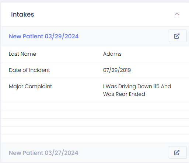The height and width of the screenshot is (163, 189).
Task: Select the Major Complaint label
Action: coord(30,86)
